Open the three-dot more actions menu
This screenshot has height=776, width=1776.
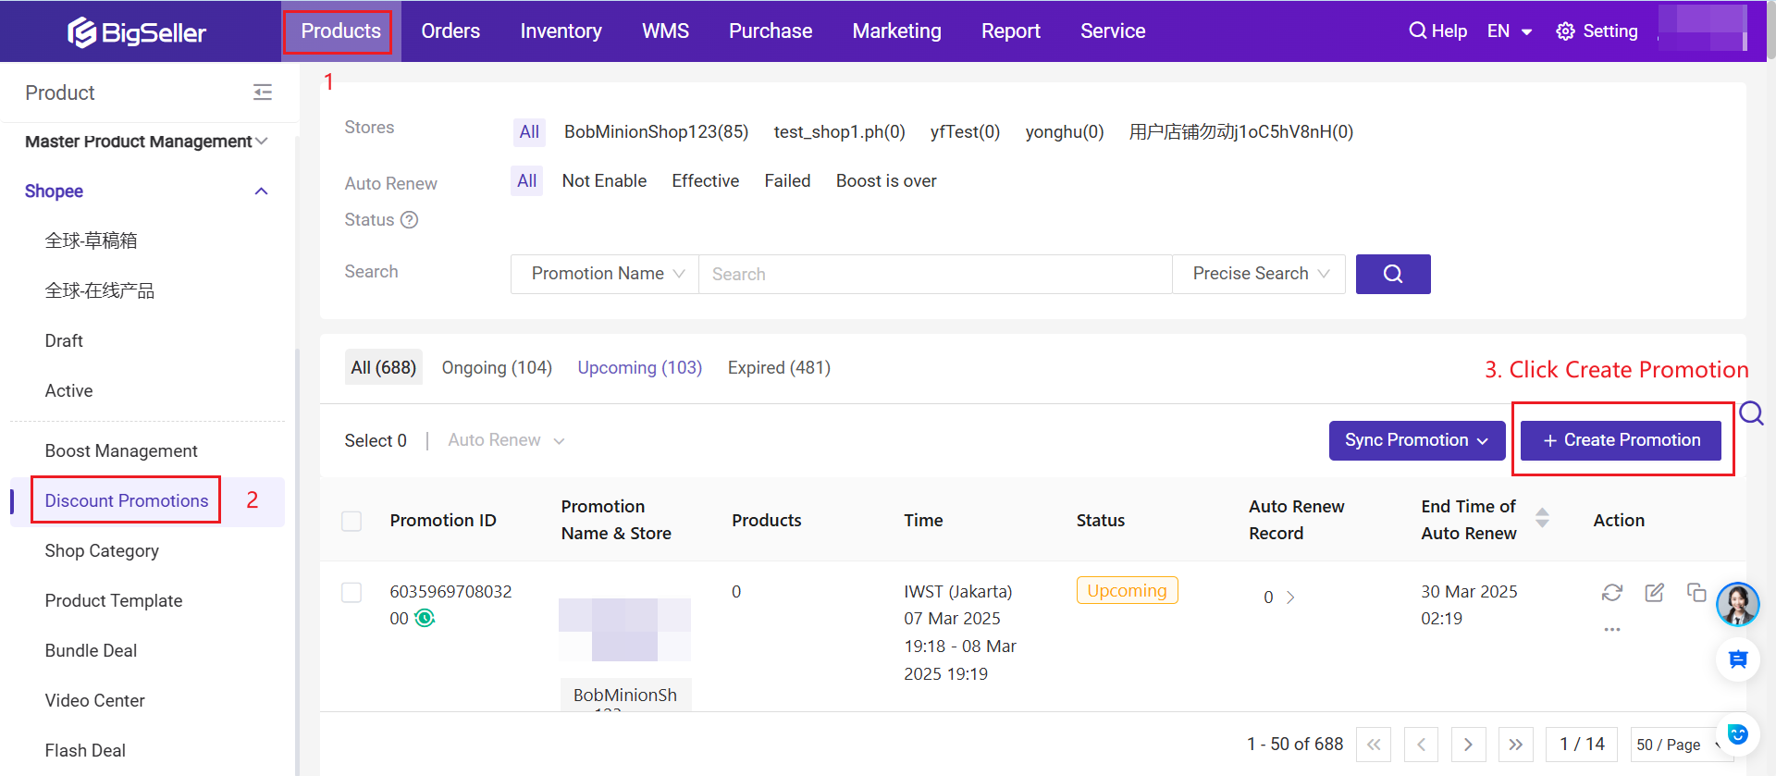[1612, 629]
